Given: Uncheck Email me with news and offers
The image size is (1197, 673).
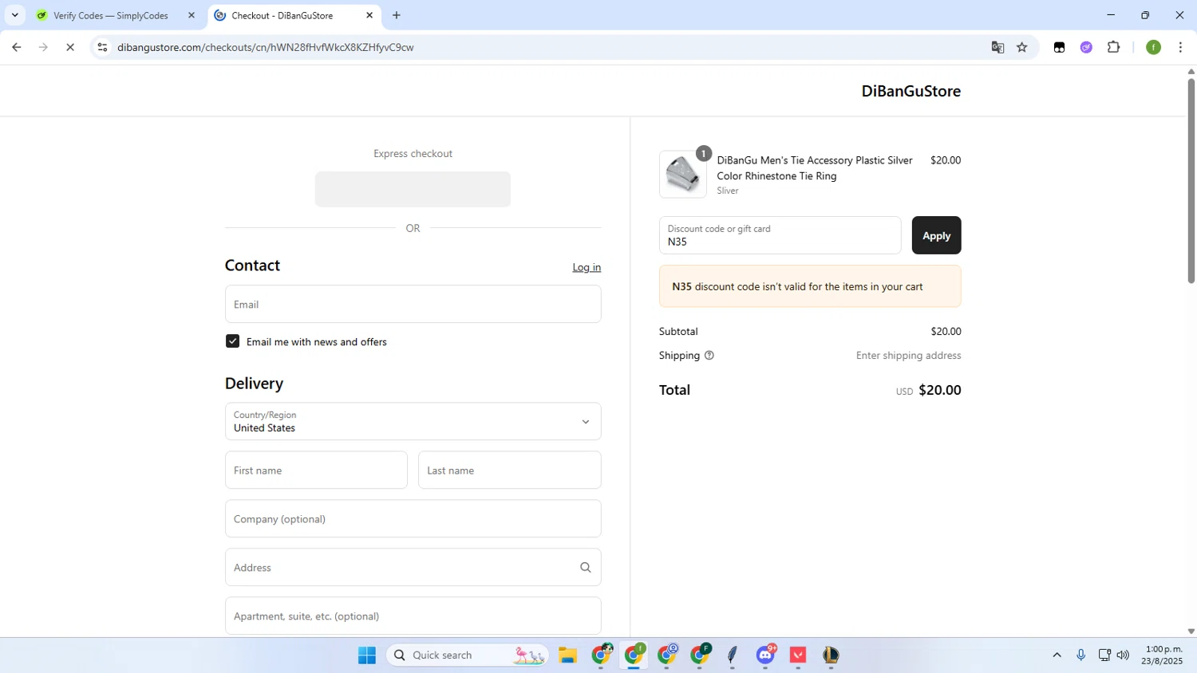Looking at the screenshot, I should [232, 341].
